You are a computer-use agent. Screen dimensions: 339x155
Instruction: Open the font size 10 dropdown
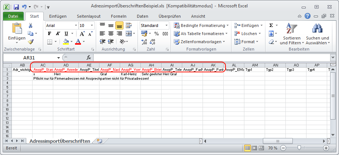point(92,25)
